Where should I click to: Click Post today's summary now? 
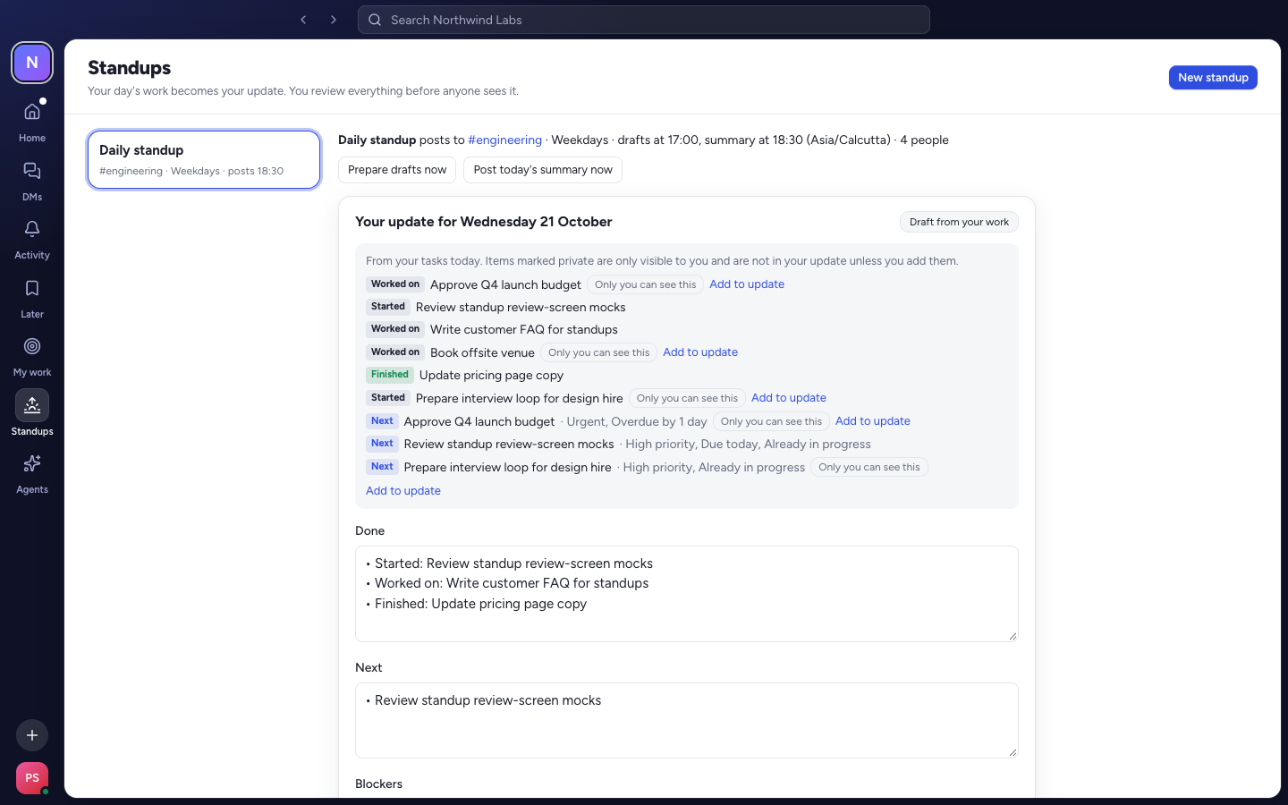coord(543,170)
